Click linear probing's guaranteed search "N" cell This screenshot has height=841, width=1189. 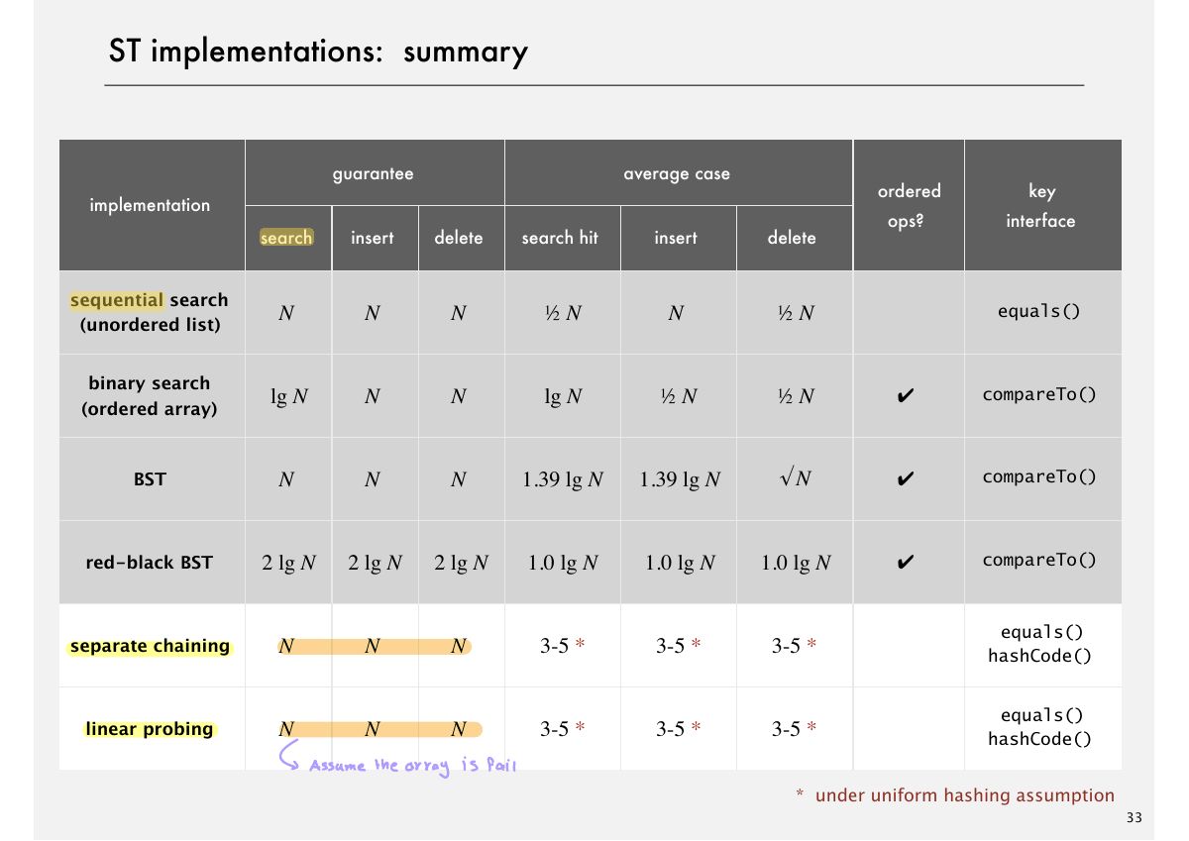click(x=286, y=730)
